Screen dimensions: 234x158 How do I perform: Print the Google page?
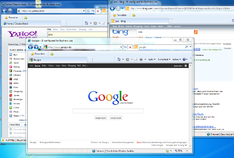tap(141, 59)
